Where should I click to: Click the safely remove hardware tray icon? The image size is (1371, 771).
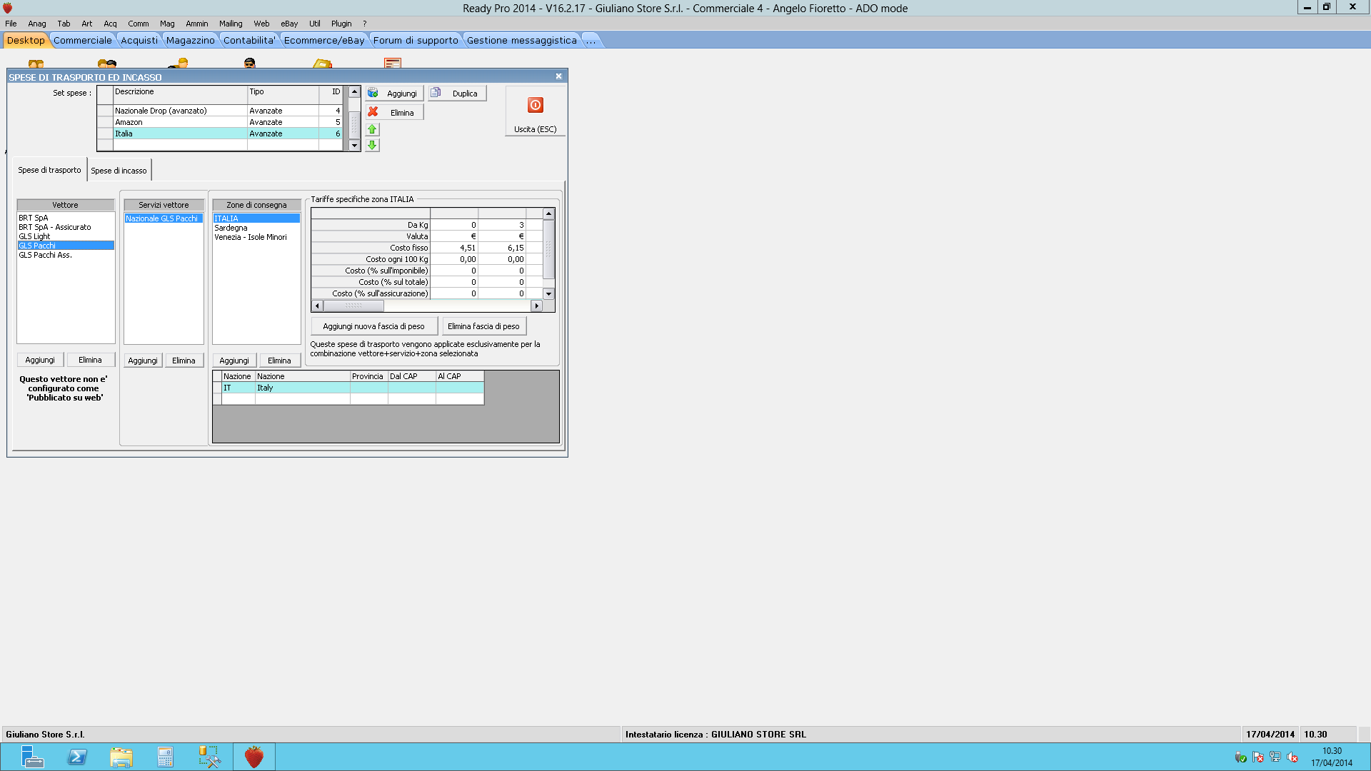(1240, 757)
